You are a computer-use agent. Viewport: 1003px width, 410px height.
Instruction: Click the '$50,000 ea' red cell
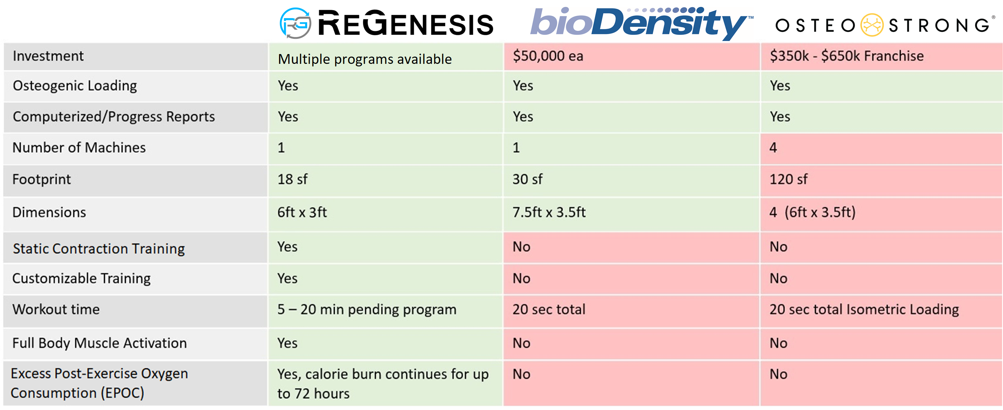pos(548,56)
